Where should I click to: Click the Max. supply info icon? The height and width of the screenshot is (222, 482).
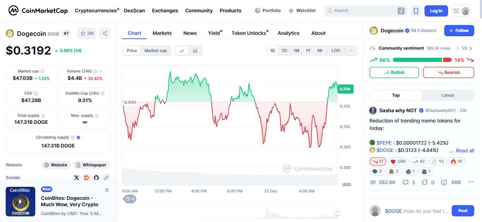[97, 115]
